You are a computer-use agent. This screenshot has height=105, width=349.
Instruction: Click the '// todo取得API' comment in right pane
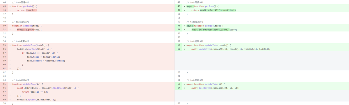point(195,2)
